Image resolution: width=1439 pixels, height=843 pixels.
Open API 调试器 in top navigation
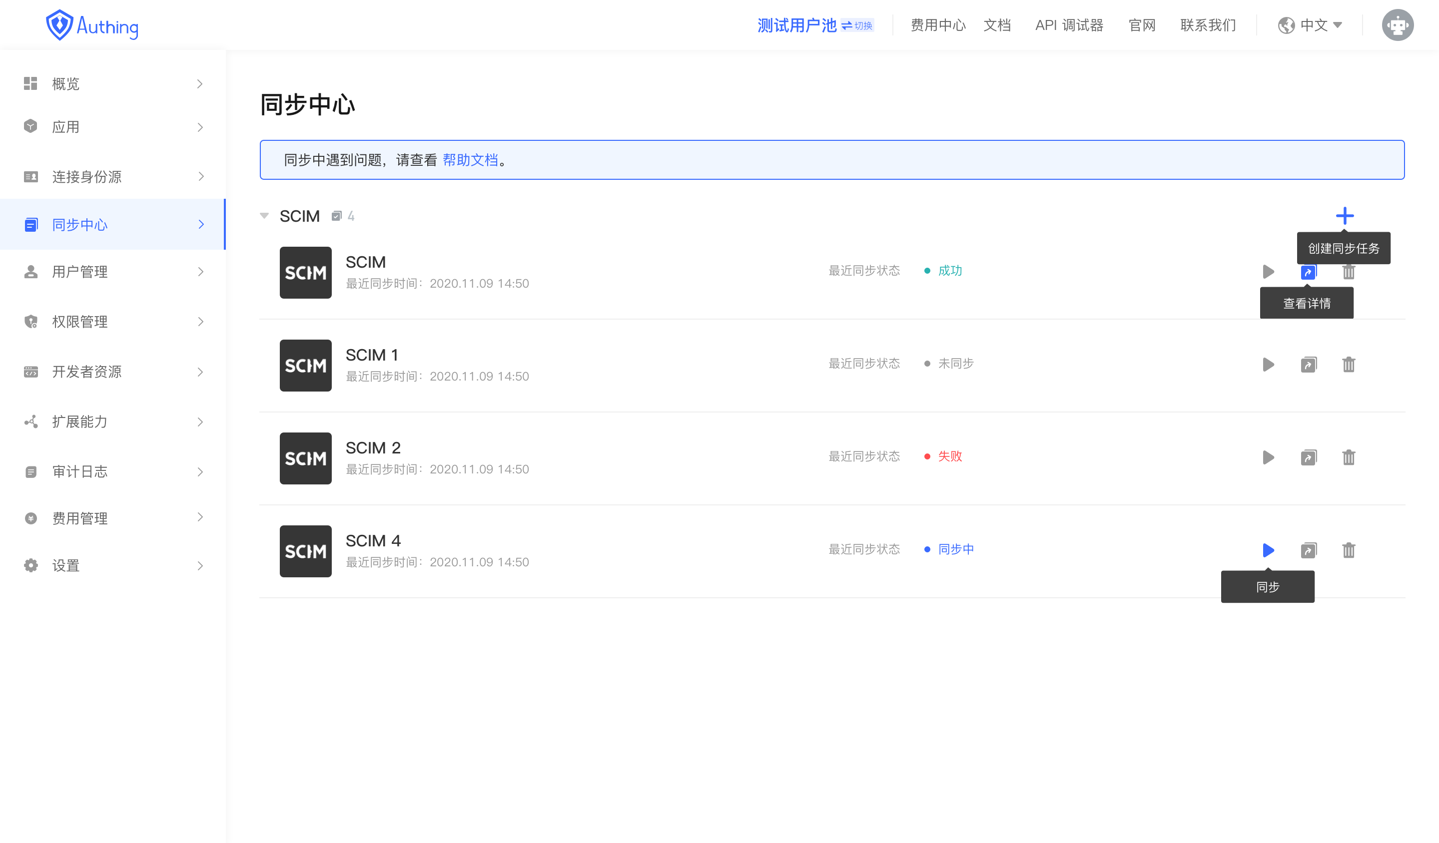click(1069, 25)
